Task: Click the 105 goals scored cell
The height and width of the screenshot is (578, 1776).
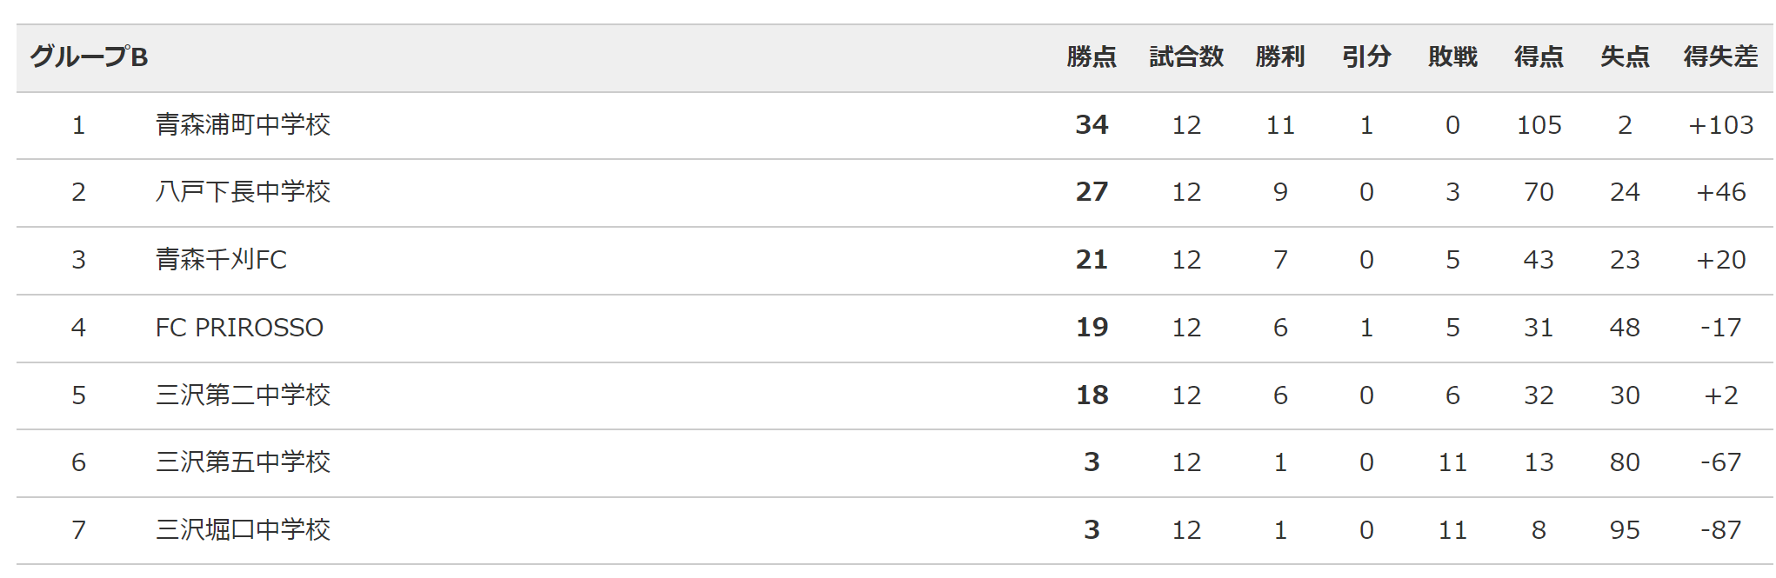Action: pyautogui.click(x=1539, y=125)
